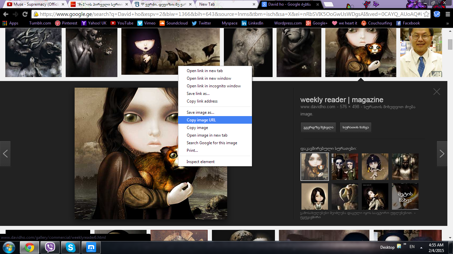This screenshot has width=453, height=254.
Task: Go back using the browser back arrow
Action: tap(5, 14)
